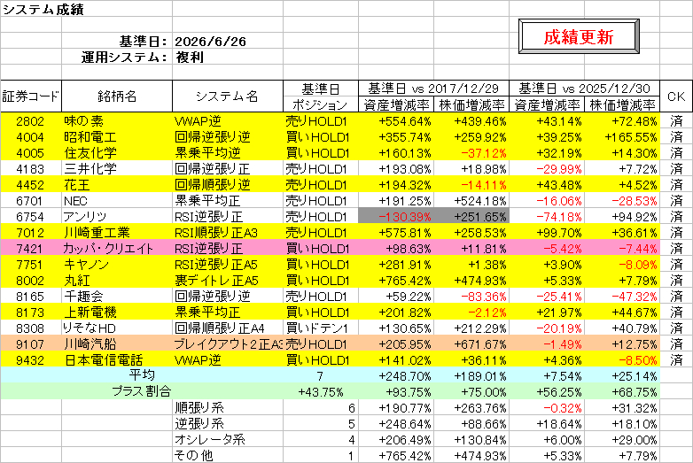The height and width of the screenshot is (463, 693).
Task: Select the -0.32% cell in 順張り系 row
Action: point(547,407)
